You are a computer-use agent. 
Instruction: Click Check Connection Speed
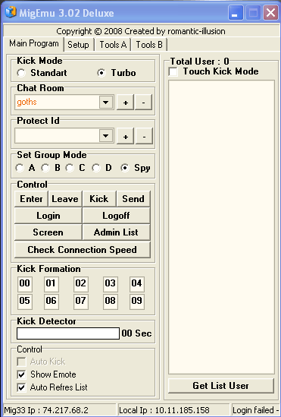coord(83,250)
